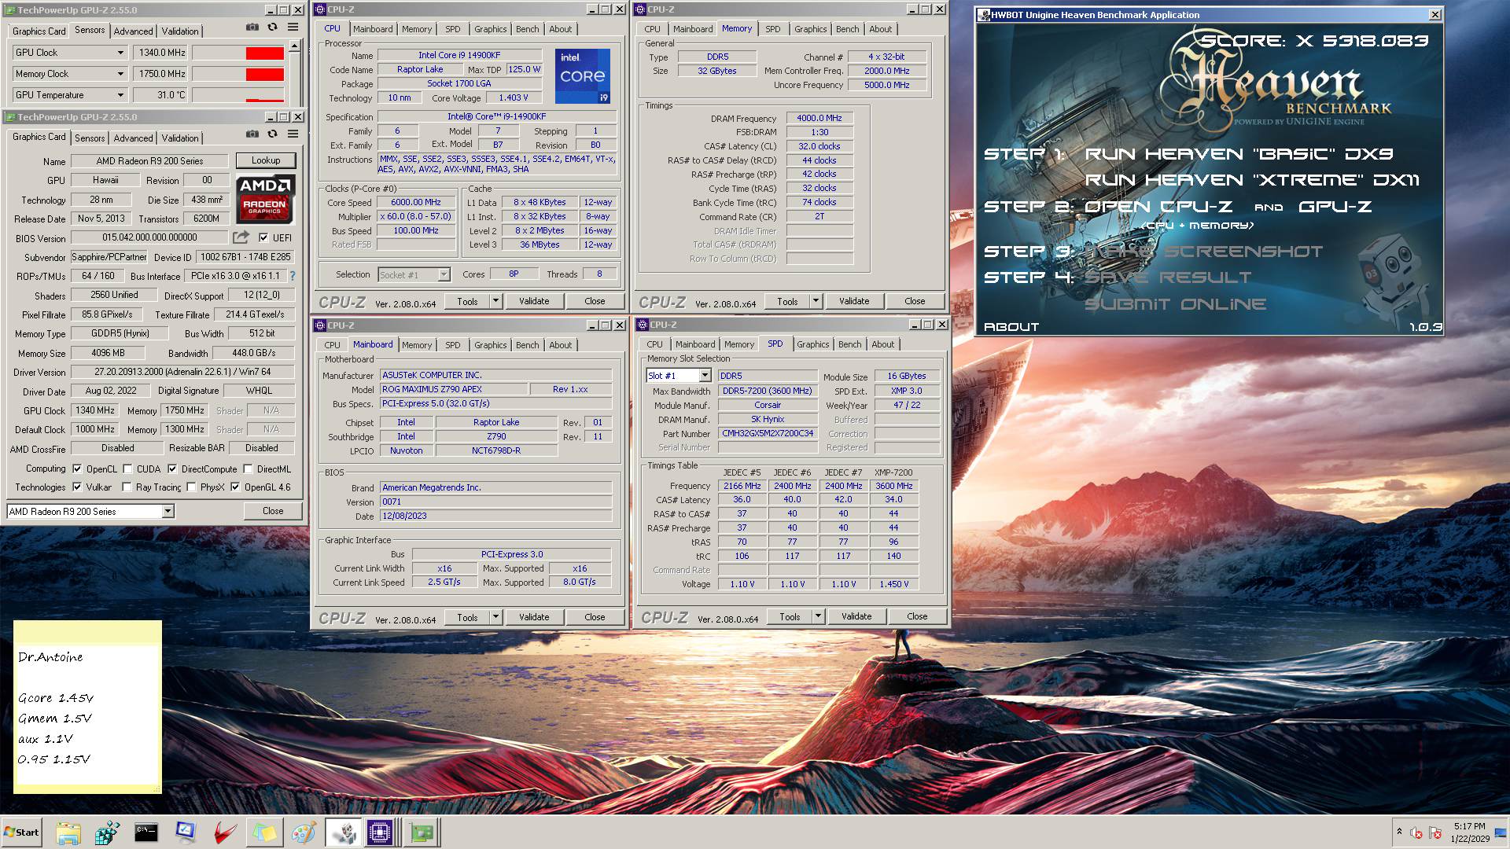Expand the Tools arrow in the CPU-Z SPD window
This screenshot has height=849, width=1510.
[x=819, y=616]
